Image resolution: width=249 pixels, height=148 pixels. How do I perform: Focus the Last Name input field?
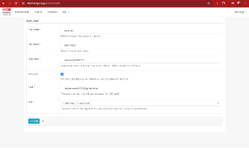click(x=140, y=45)
